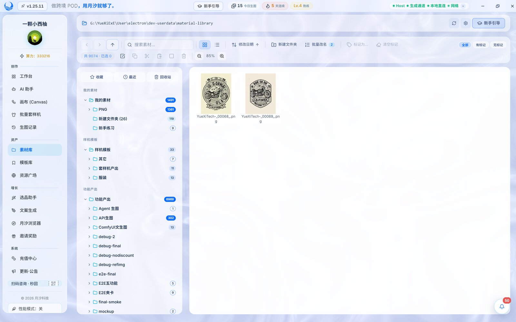
Task: Collapse the 我的素材 folder tree
Action: [85, 100]
